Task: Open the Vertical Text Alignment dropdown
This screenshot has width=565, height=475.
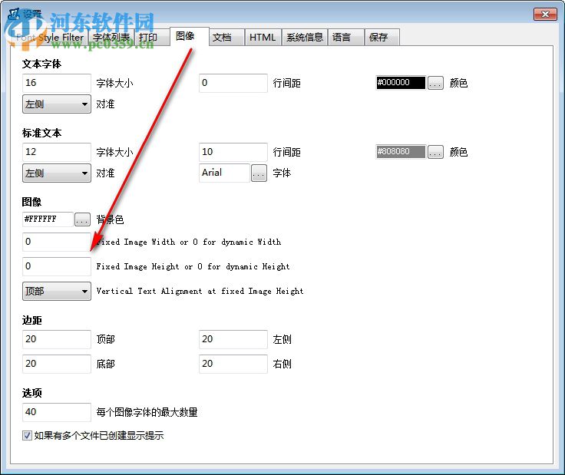Action: 57,291
